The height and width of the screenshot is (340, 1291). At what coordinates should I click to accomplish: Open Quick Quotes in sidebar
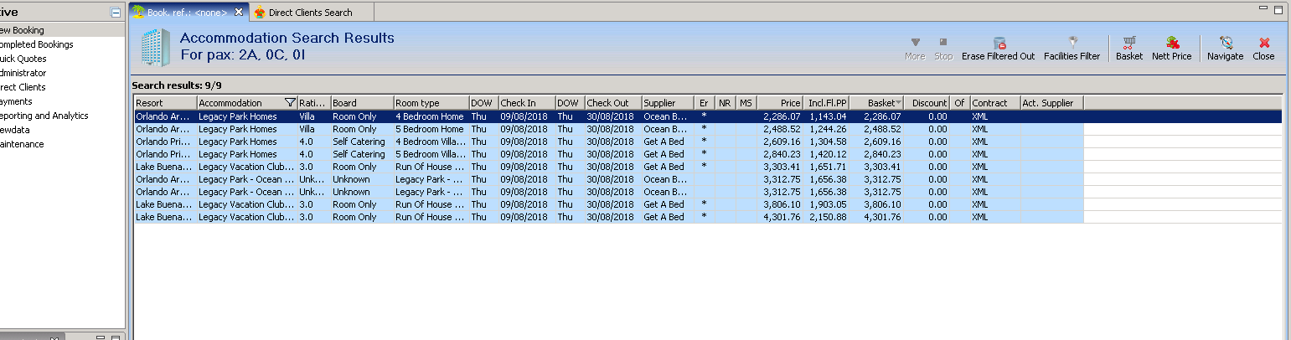click(24, 59)
